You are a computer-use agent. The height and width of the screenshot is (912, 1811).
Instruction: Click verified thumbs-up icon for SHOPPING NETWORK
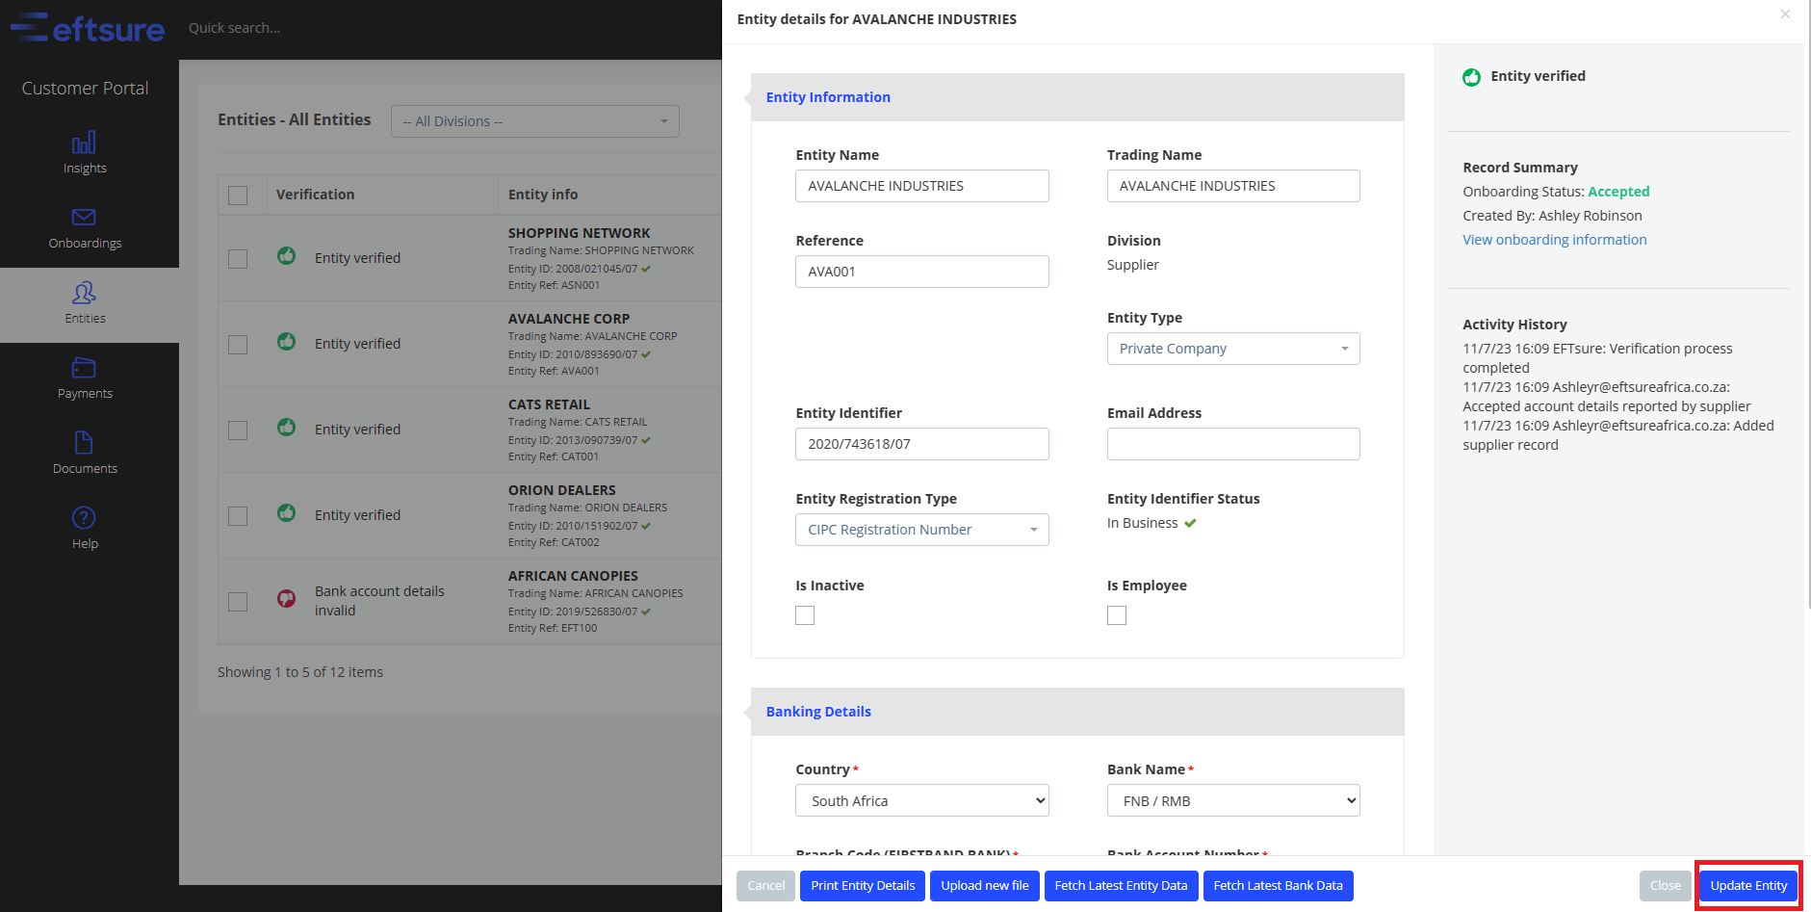tap(286, 256)
